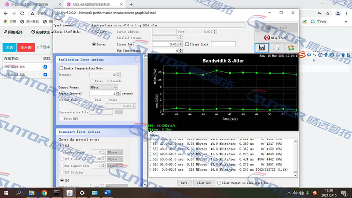Click the refresh arrows icon in JPerf
352x198 pixels.
point(290,48)
